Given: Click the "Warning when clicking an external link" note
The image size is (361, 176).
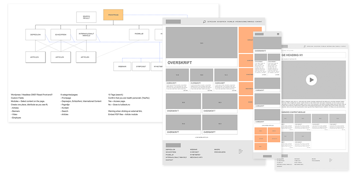Looking at the screenshot, I should pyautogui.click(x=125, y=111).
